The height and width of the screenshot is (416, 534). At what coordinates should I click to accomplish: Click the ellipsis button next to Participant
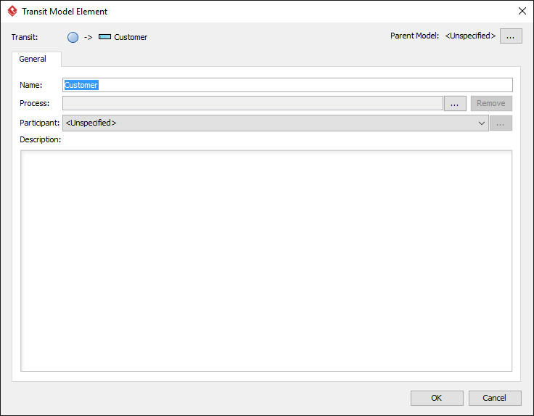[501, 123]
